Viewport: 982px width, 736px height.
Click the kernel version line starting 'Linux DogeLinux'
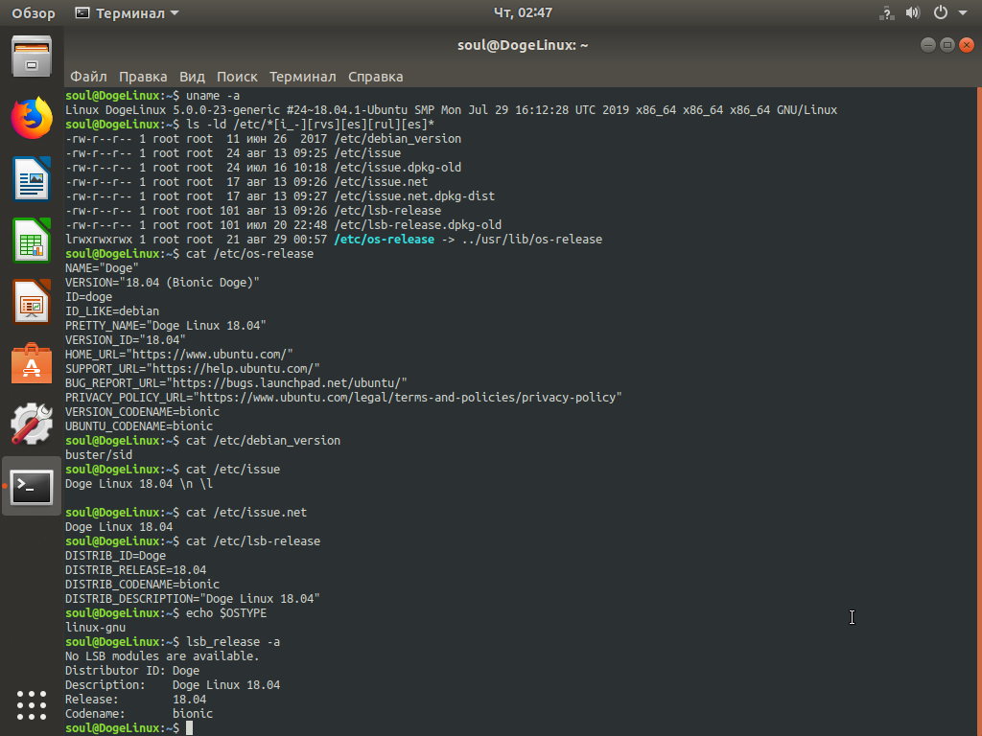click(451, 110)
